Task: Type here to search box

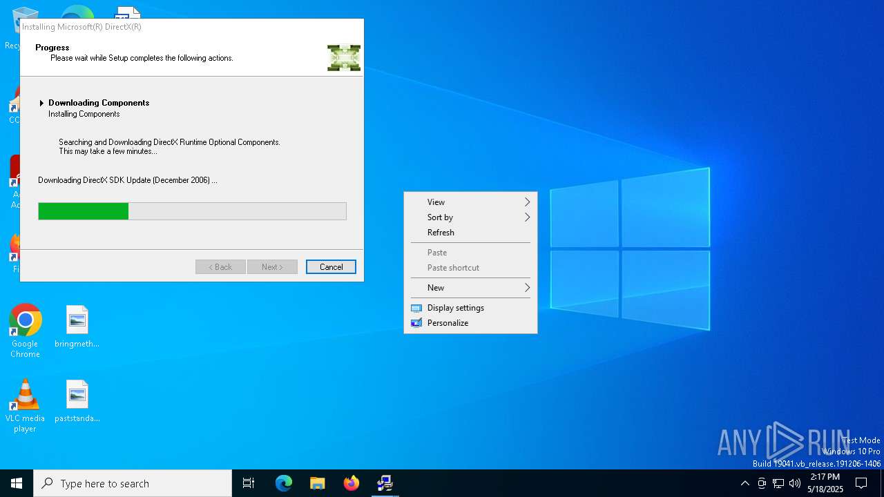Action: tap(133, 483)
